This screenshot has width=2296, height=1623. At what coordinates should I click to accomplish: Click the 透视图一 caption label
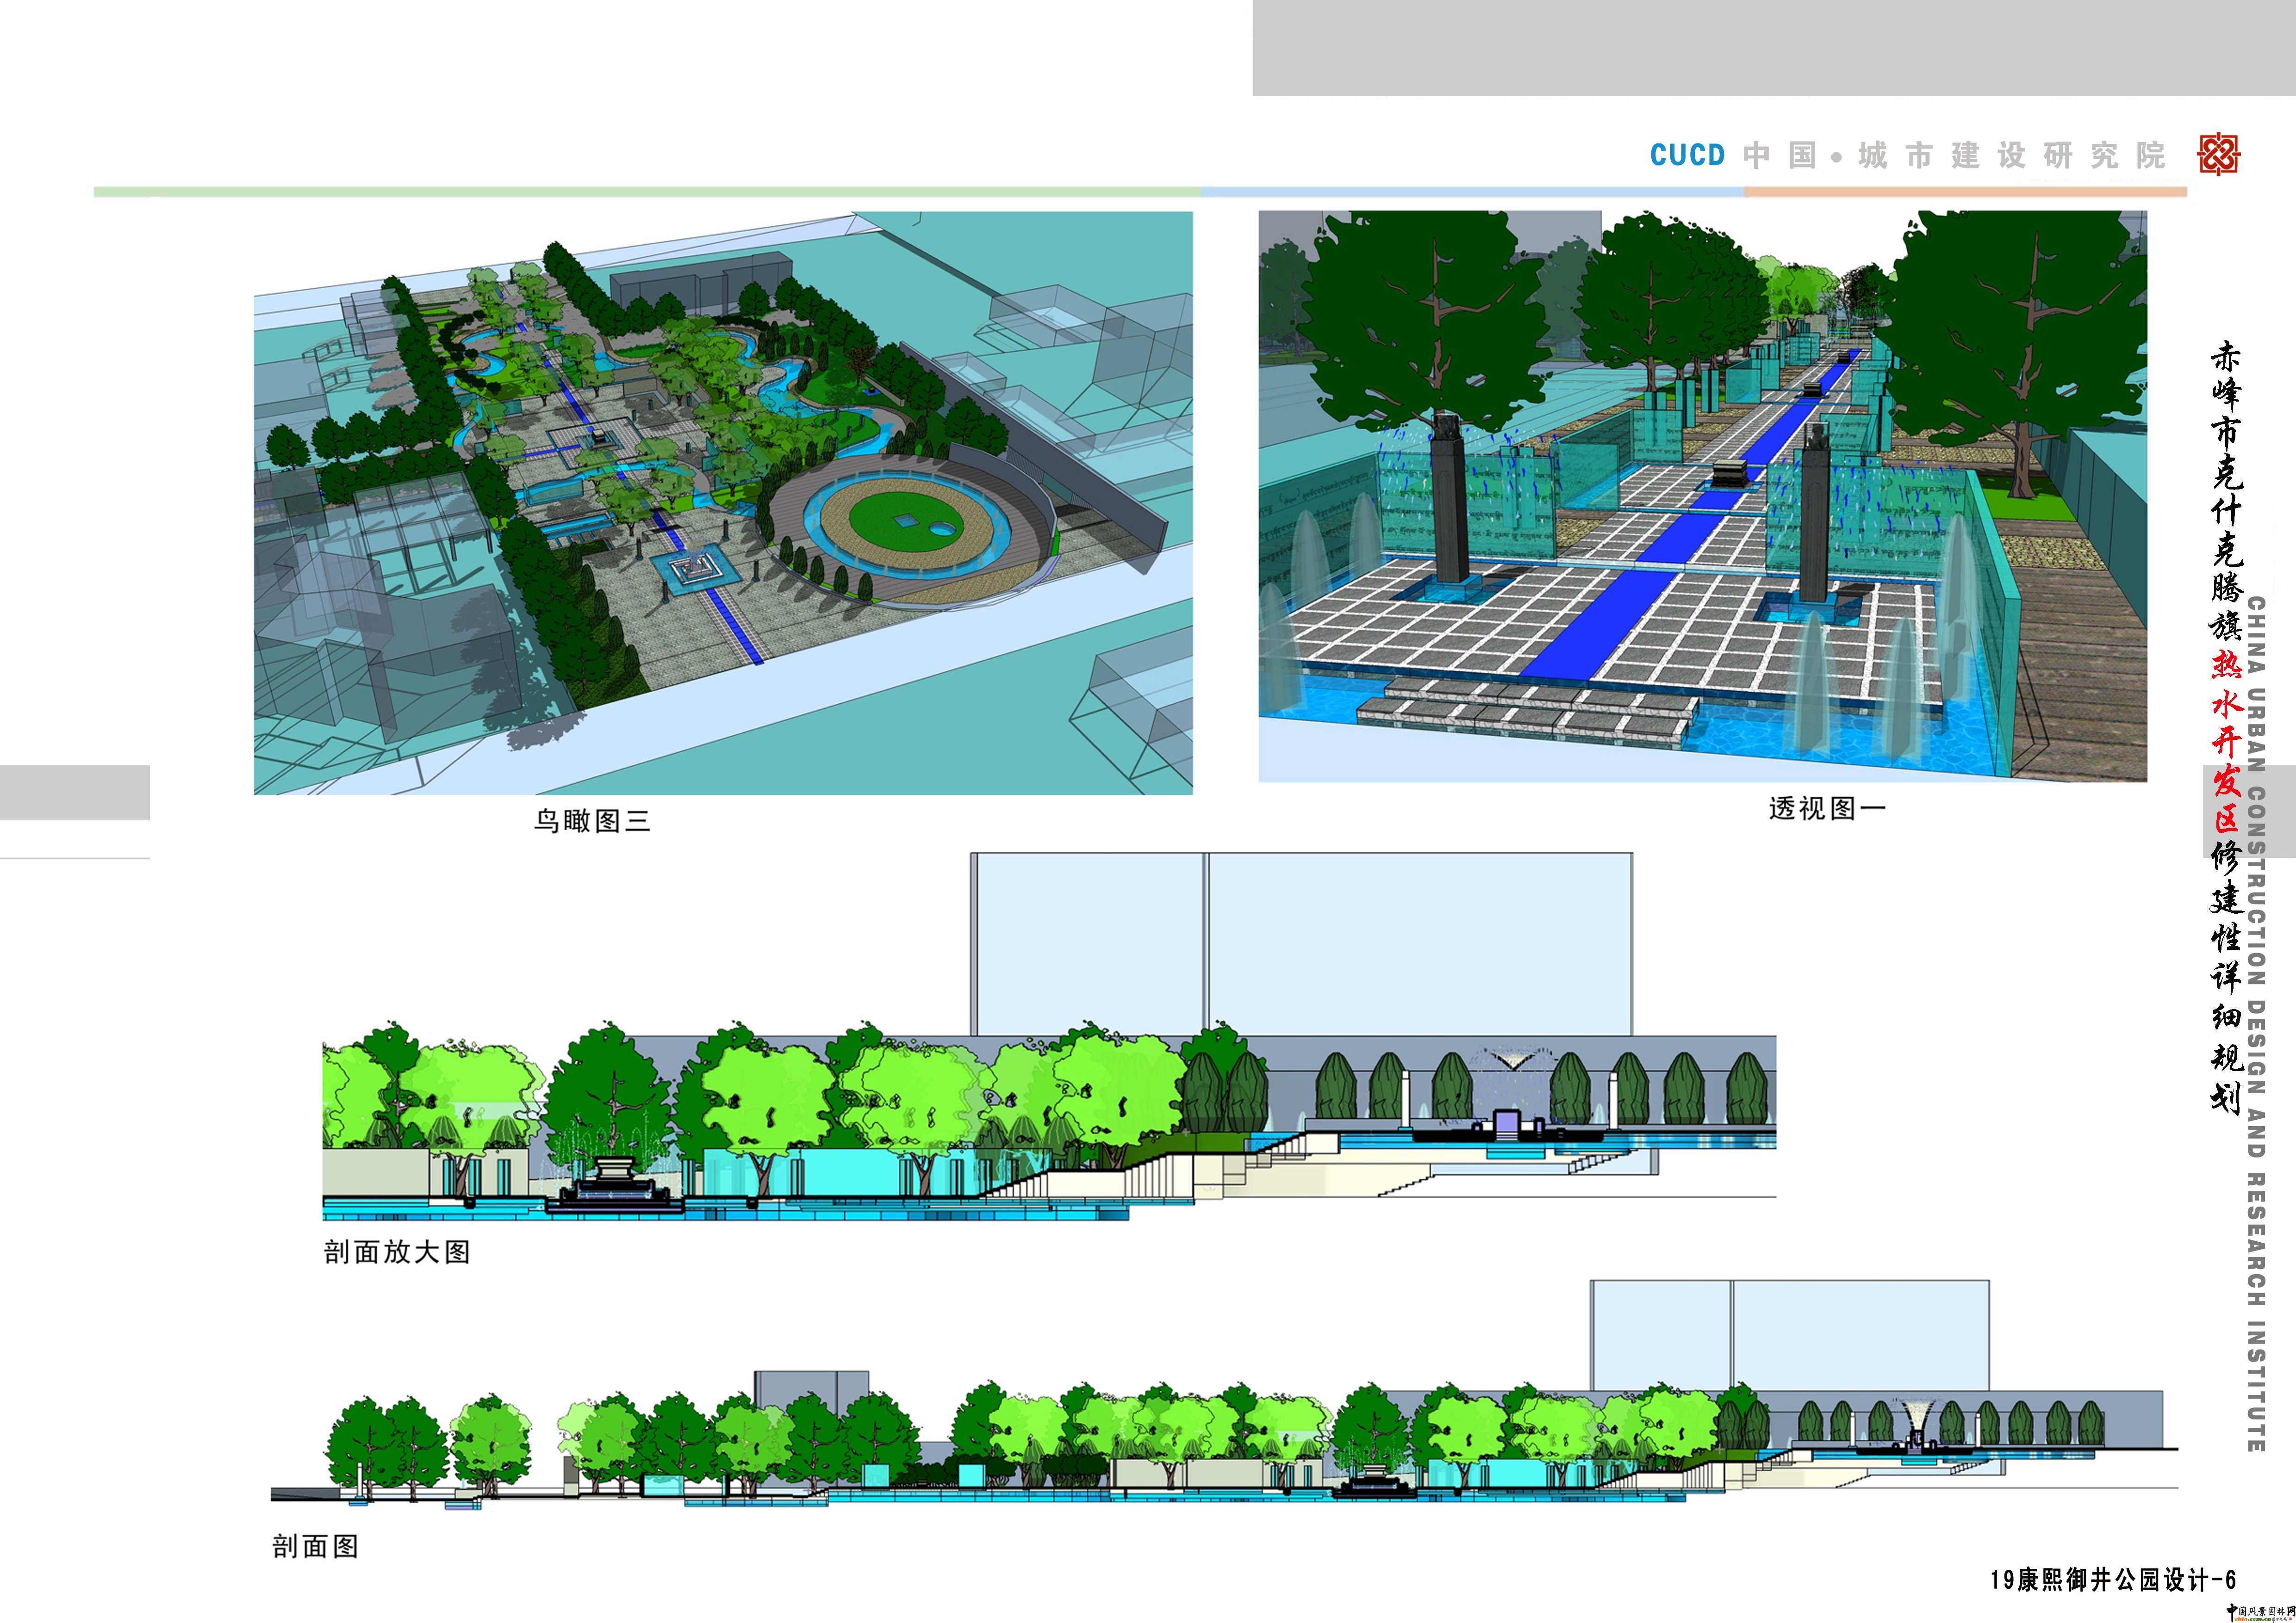tap(1827, 809)
